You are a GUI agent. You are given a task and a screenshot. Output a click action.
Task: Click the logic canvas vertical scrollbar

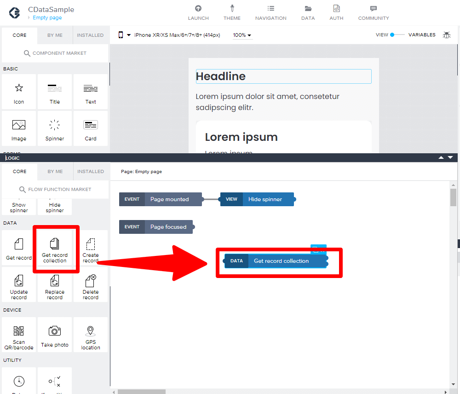pos(453,197)
